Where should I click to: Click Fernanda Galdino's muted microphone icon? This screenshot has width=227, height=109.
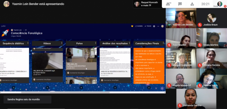[x=180, y=105]
